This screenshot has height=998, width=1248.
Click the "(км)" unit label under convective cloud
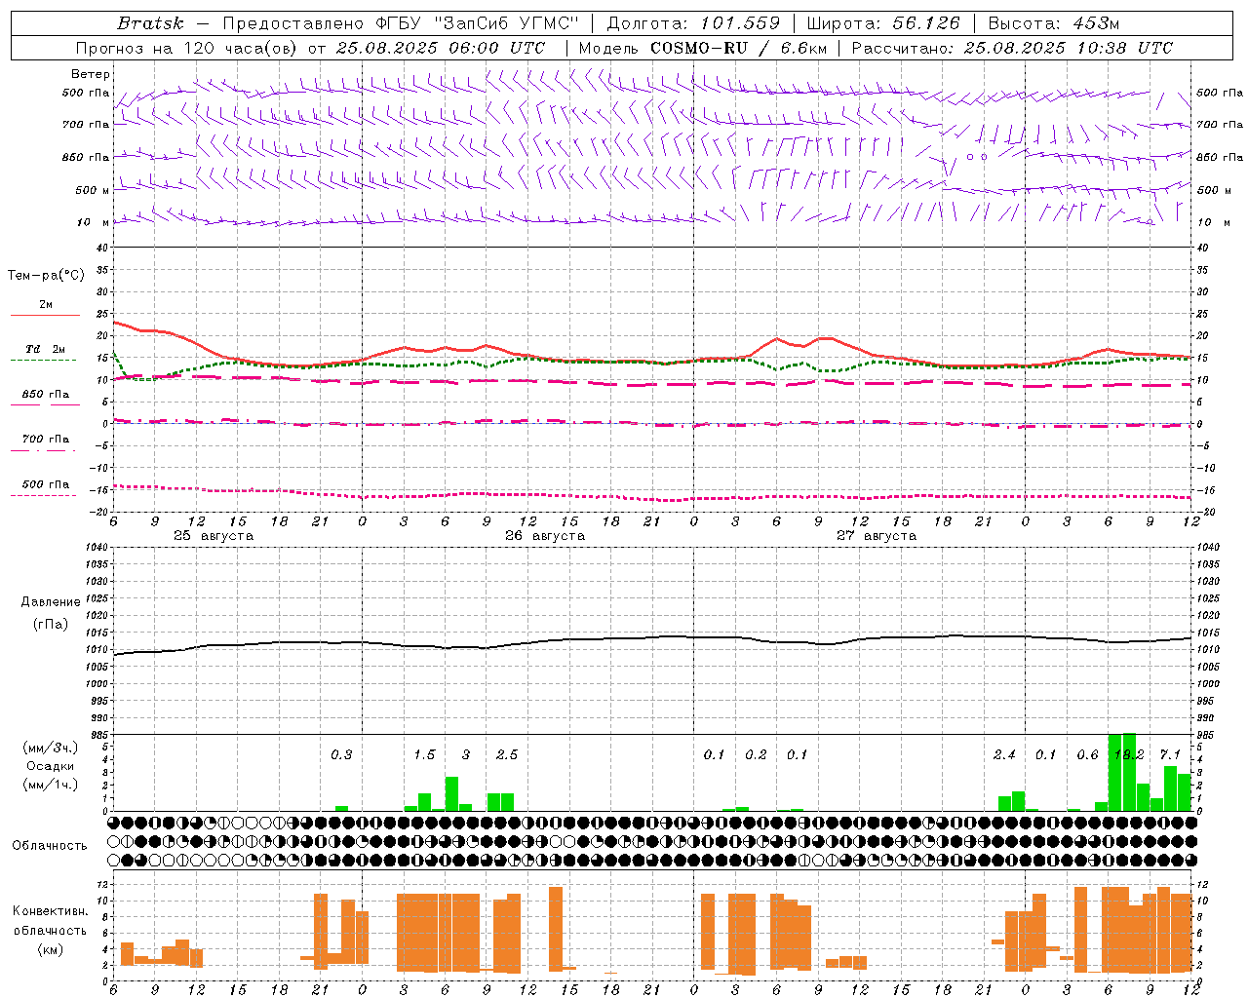point(50,949)
